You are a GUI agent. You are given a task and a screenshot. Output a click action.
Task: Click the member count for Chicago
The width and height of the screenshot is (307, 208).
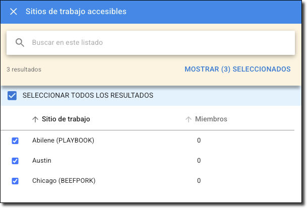(199, 181)
